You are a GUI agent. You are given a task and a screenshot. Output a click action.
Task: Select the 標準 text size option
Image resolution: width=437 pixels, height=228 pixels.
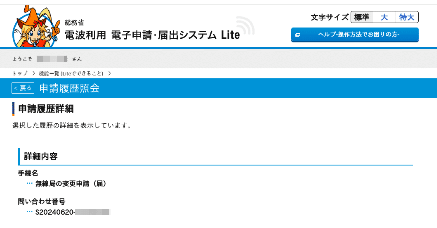(362, 17)
